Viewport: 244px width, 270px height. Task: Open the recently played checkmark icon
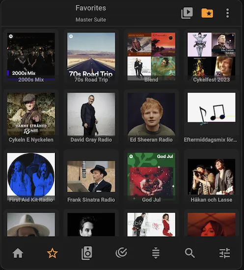(x=121, y=253)
